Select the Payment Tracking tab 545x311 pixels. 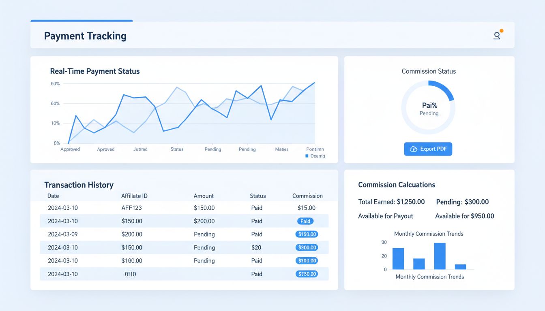click(85, 36)
